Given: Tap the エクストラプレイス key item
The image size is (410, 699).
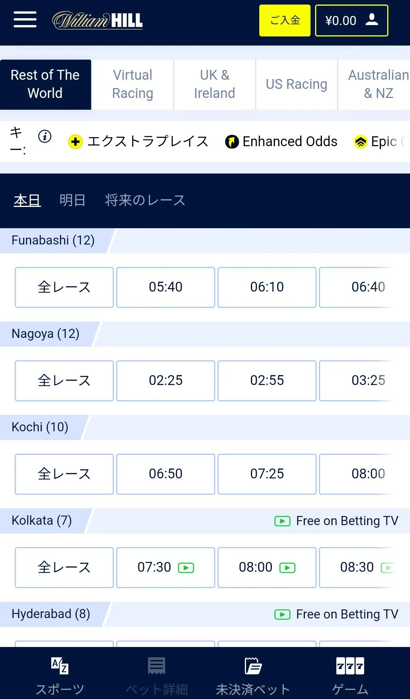Looking at the screenshot, I should tap(139, 142).
